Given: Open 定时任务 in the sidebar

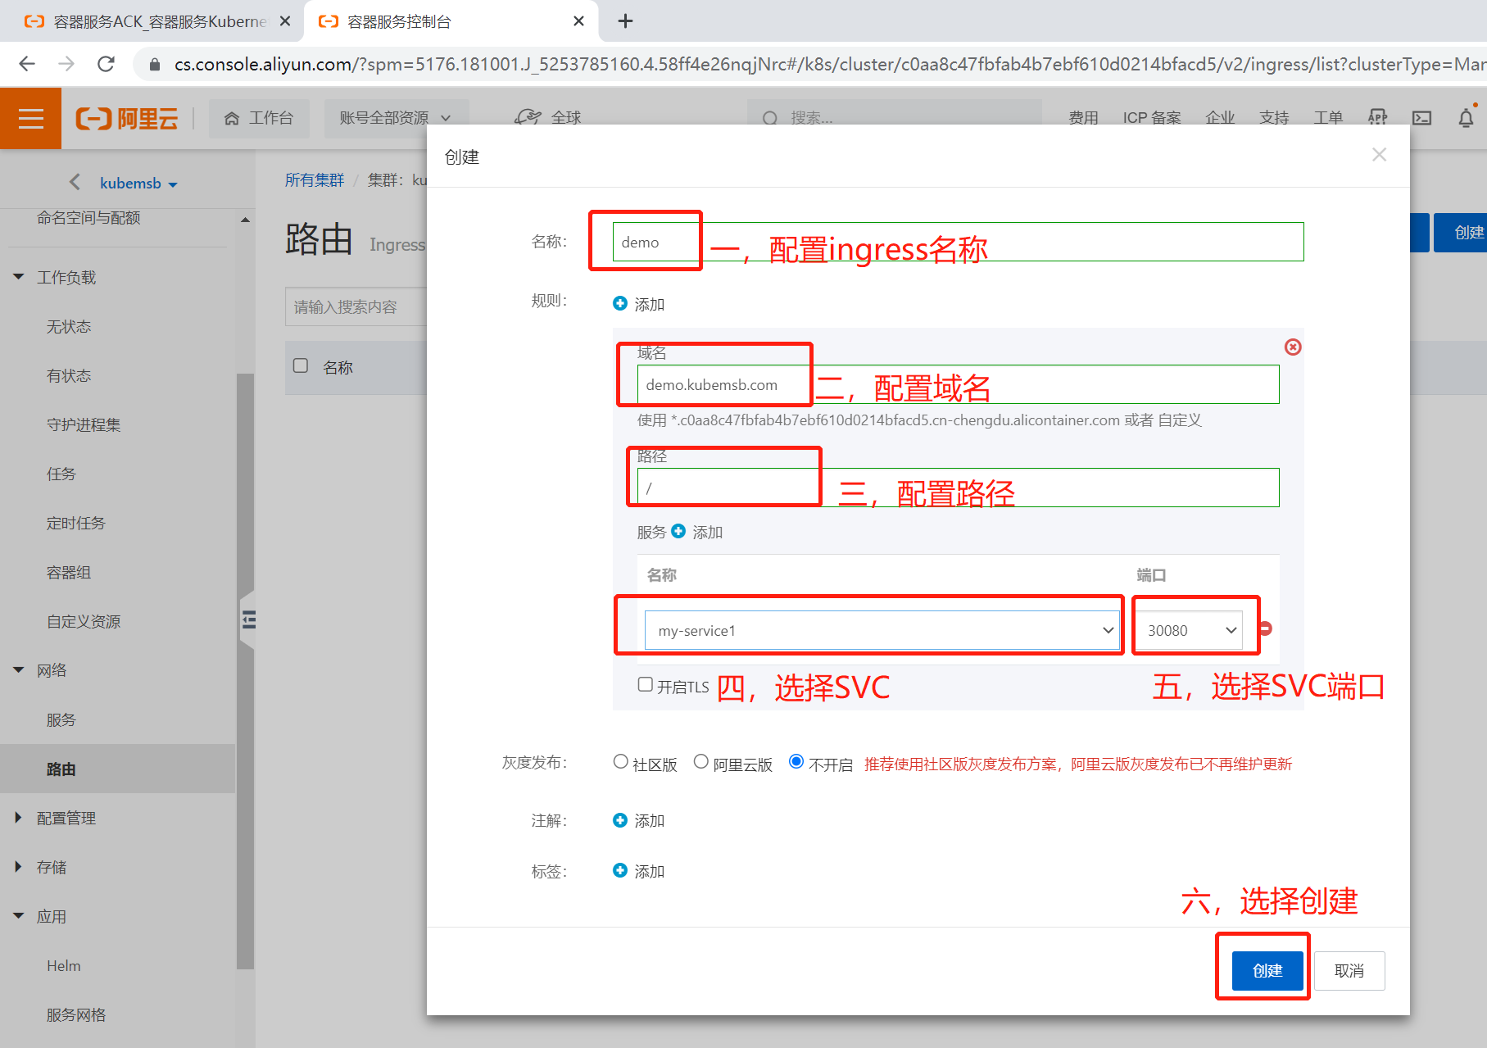Looking at the screenshot, I should pyautogui.click(x=76, y=524).
